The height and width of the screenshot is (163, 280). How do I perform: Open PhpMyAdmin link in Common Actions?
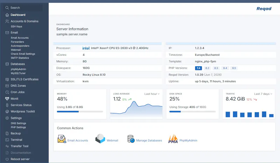(188, 141)
